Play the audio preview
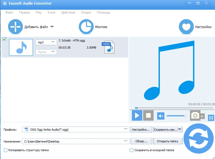 point(137,115)
